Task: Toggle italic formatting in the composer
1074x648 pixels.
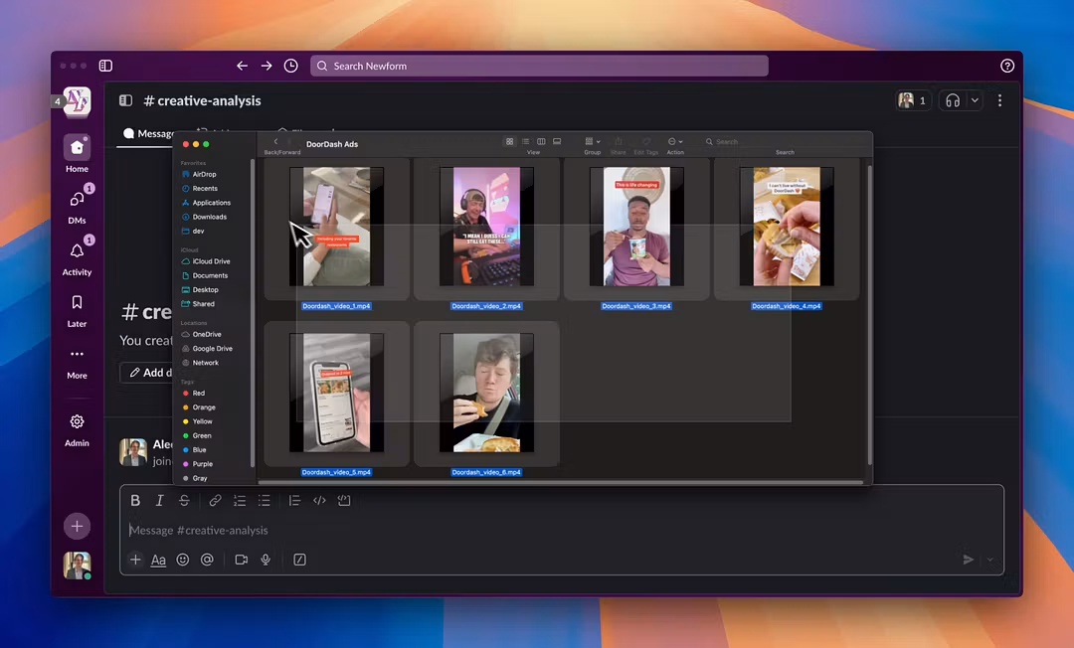Action: pos(159,501)
